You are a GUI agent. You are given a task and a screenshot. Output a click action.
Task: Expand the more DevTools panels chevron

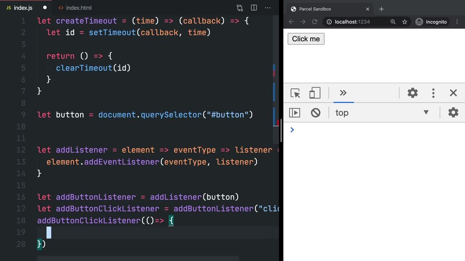point(343,93)
